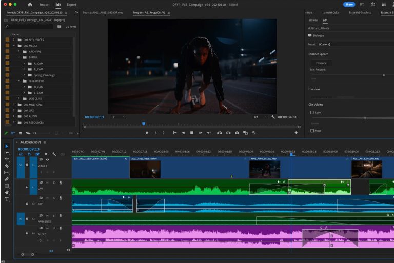This screenshot has height=263, width=394.
Task: Select the Hand tool
Action: pos(7,192)
